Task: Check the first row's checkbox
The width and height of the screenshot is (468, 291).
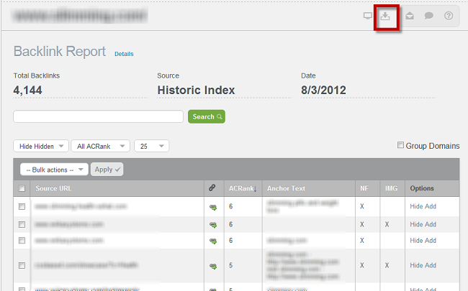Action: (22, 206)
